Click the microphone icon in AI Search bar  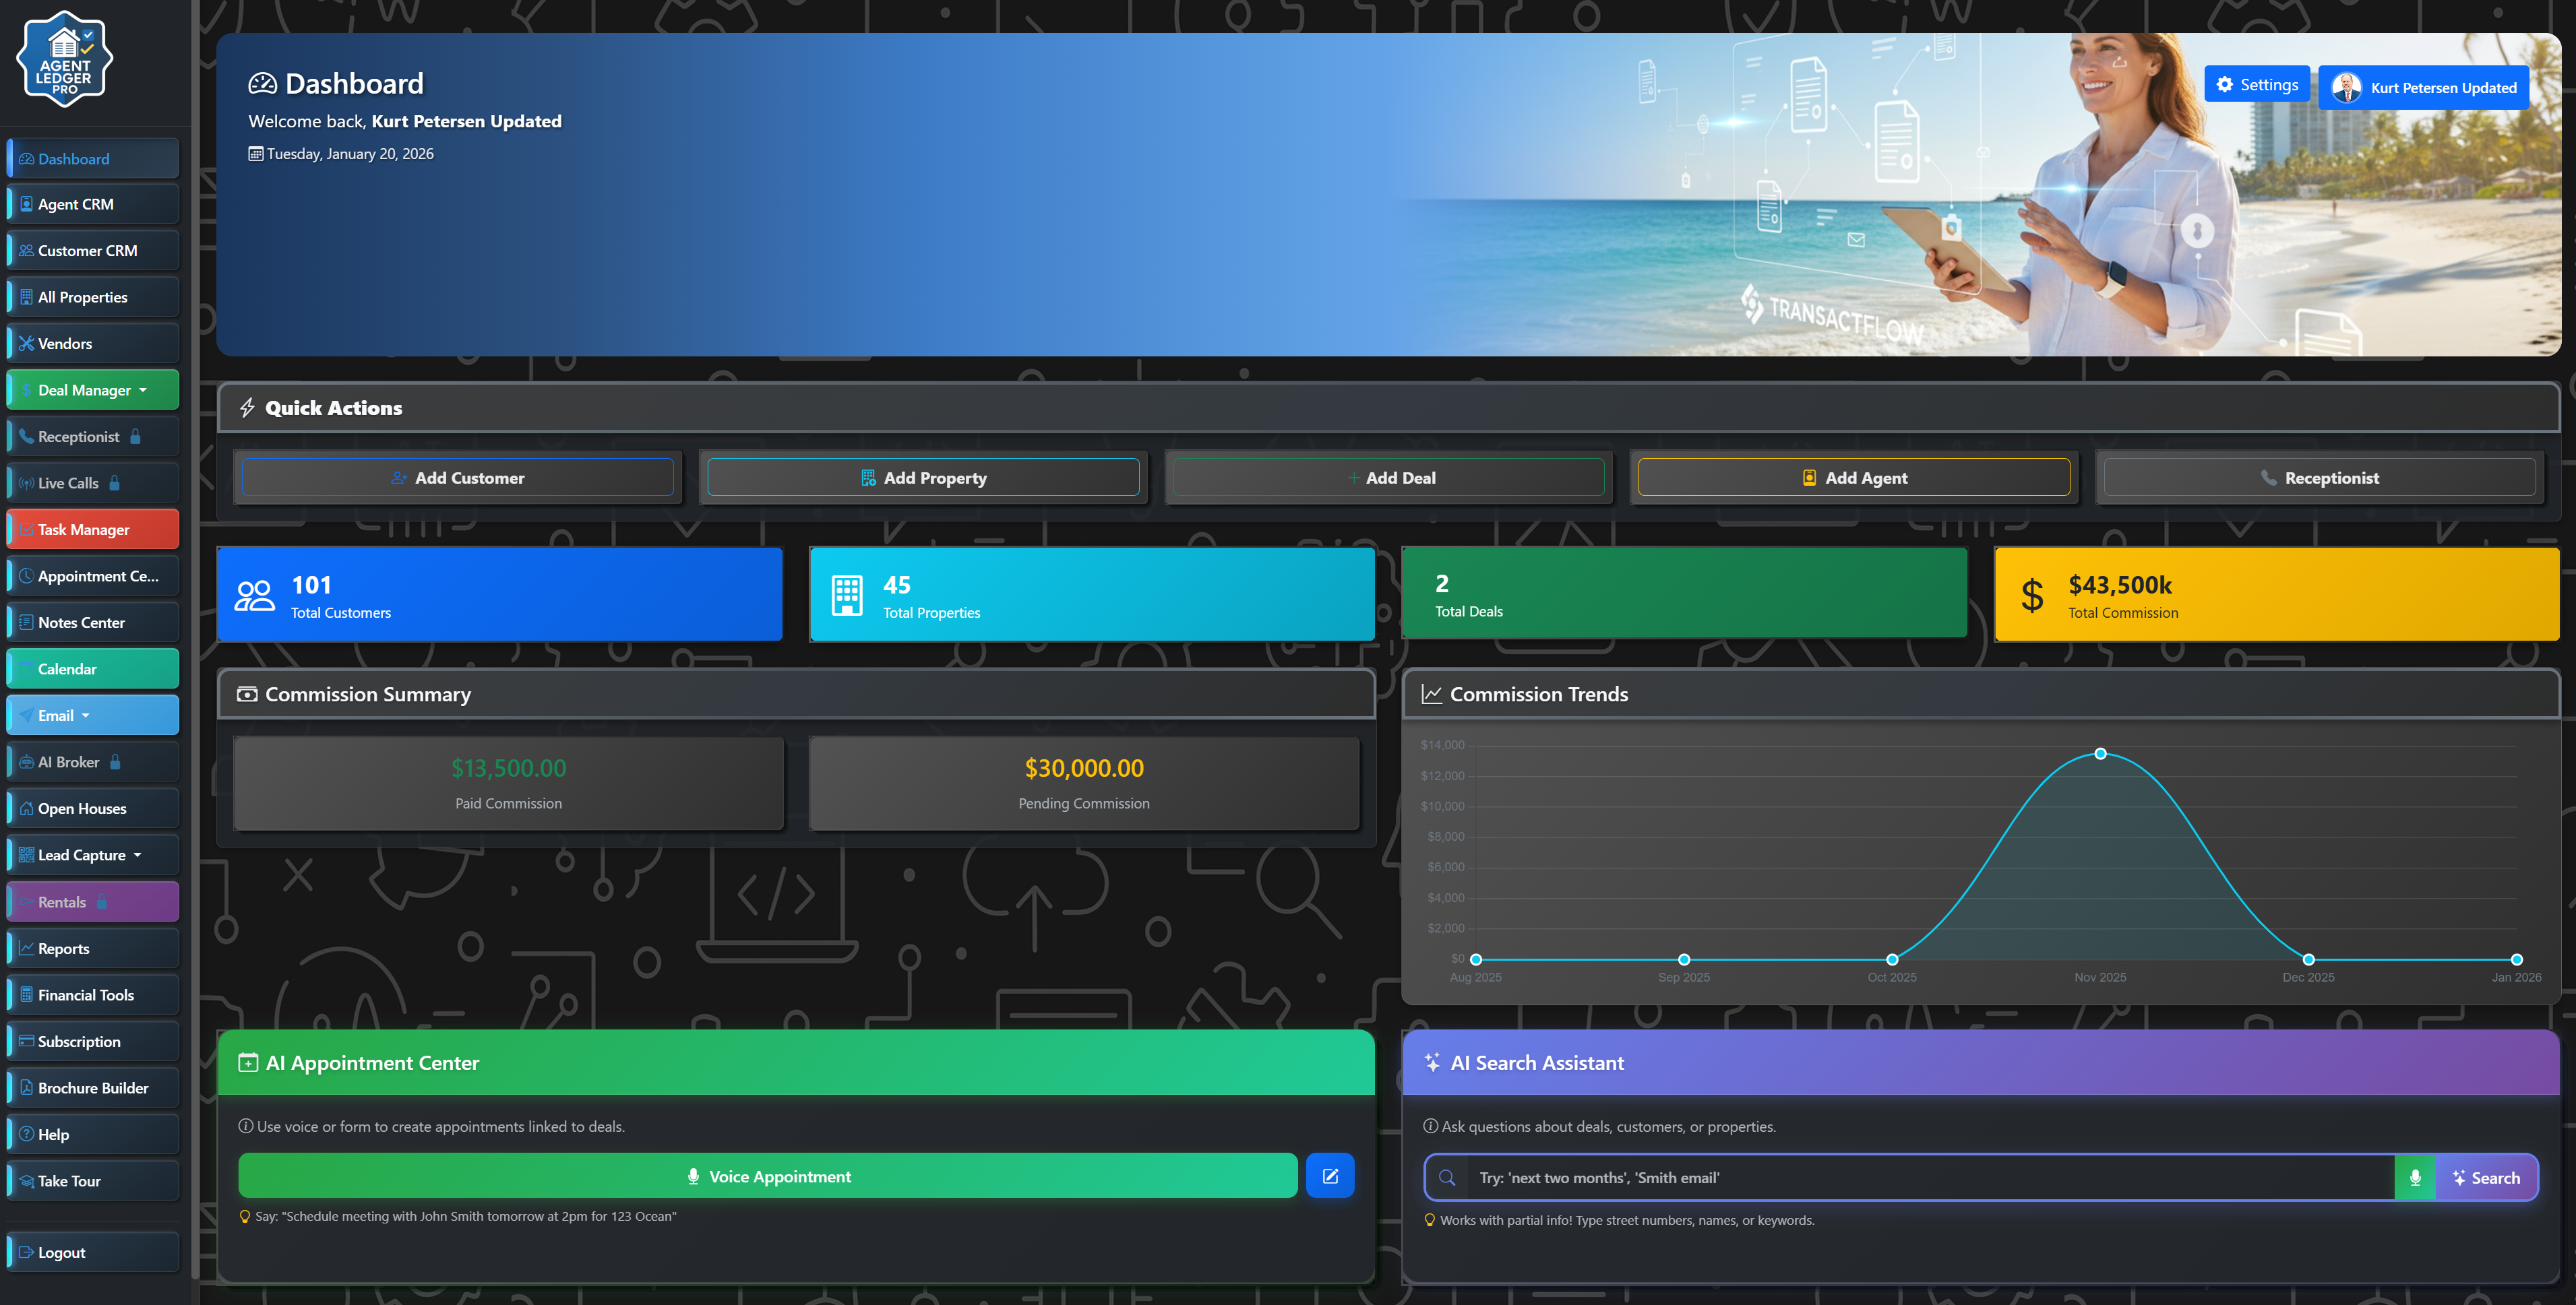click(2415, 1177)
